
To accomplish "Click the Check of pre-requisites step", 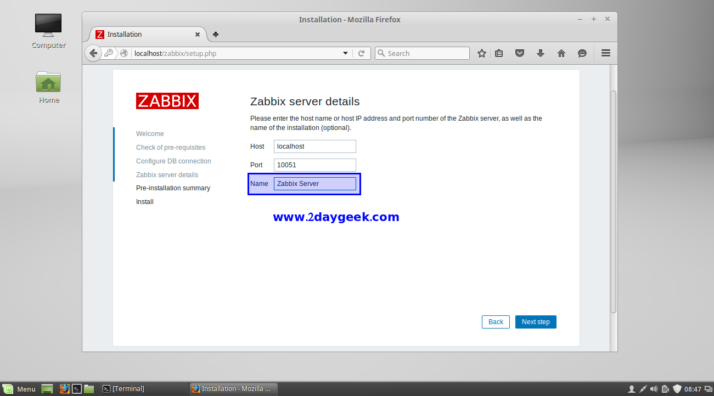I will [x=171, y=148].
